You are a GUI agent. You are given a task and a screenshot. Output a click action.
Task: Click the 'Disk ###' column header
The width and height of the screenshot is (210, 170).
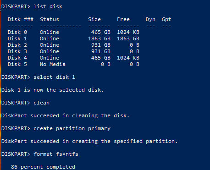[x=21, y=19]
